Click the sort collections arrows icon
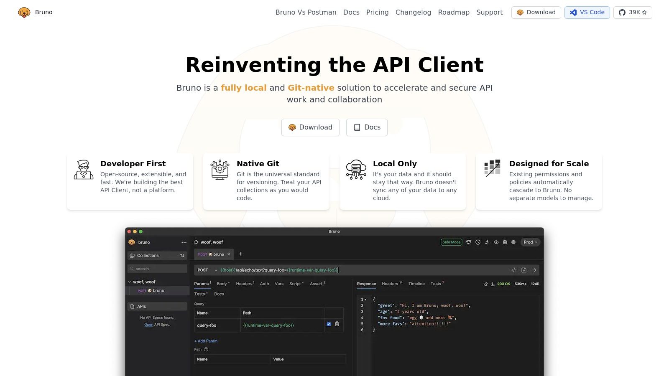This screenshot has height=376, width=669. (x=182, y=256)
